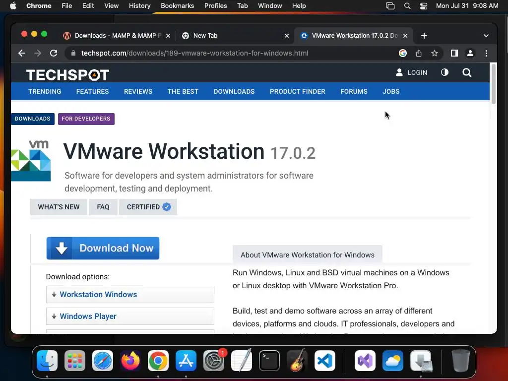Click the page vertical scrollbar thumb
Image resolution: width=508 pixels, height=381 pixels.
pos(494,84)
